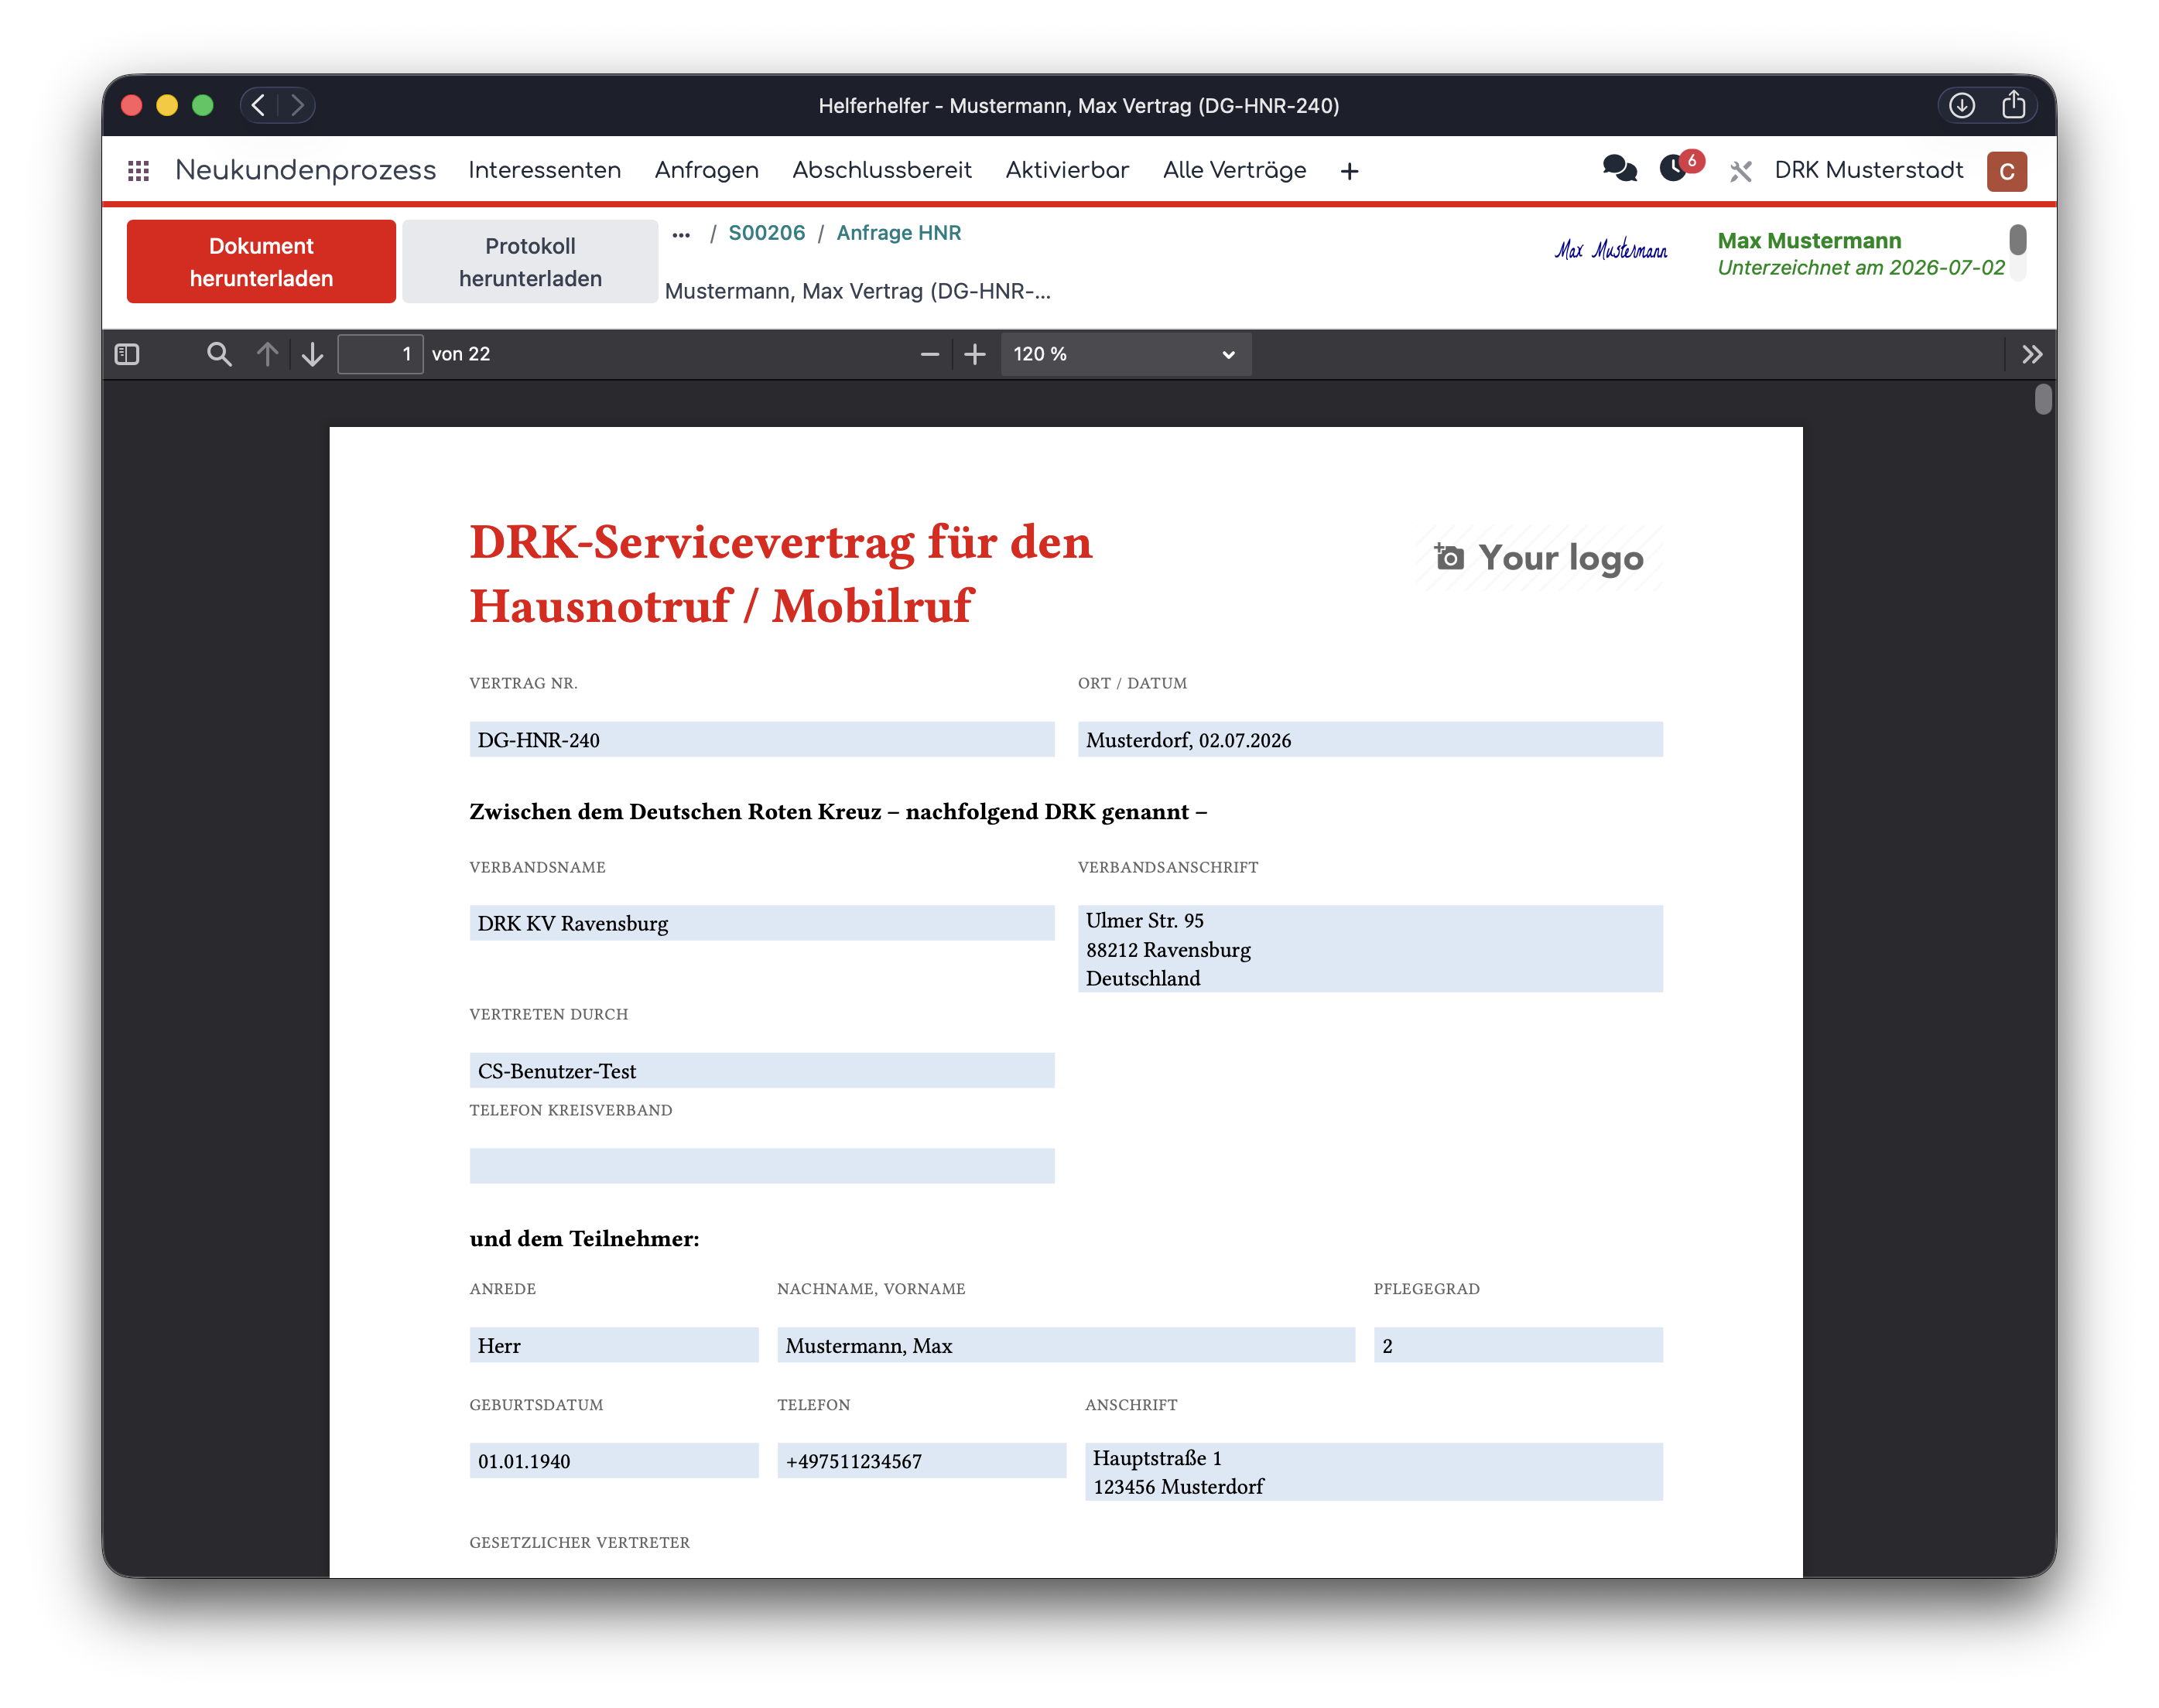Open Aktivierbar menu
The width and height of the screenshot is (2159, 1708).
1066,170
